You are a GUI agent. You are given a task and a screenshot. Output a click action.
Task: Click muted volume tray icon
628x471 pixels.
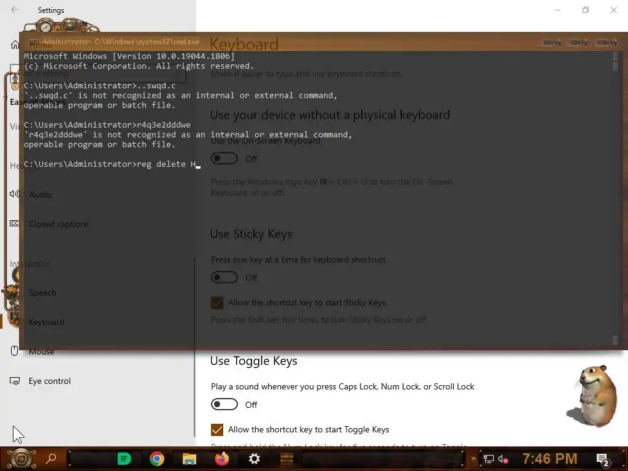coord(503,459)
